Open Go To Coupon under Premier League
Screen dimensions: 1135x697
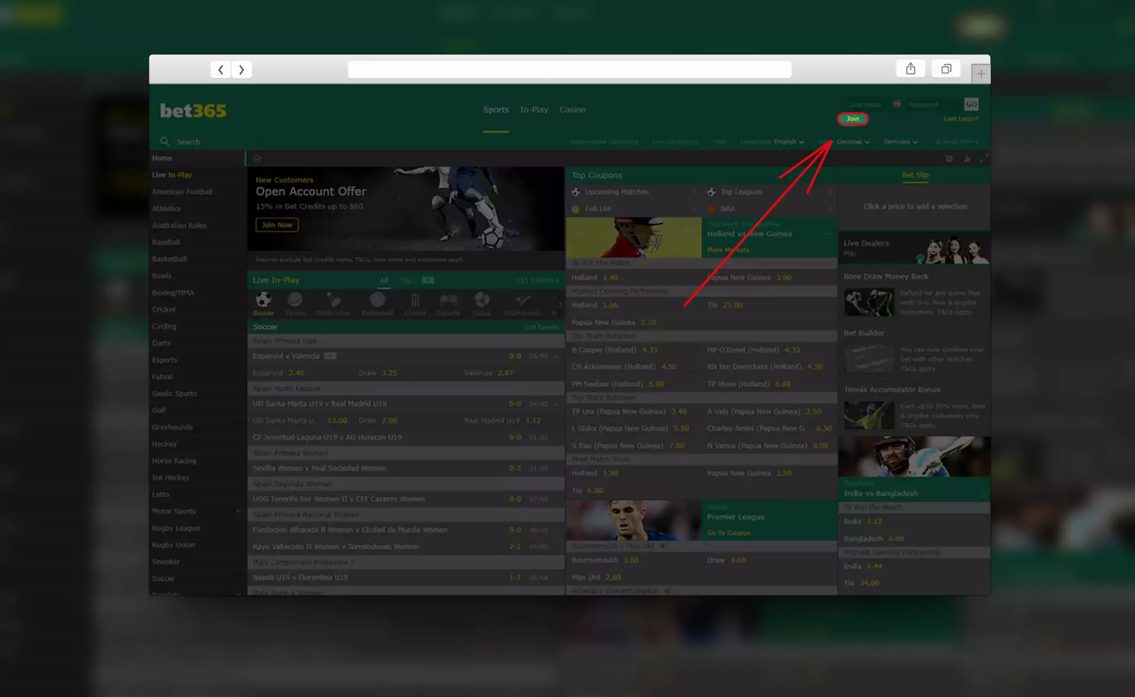tap(728, 533)
